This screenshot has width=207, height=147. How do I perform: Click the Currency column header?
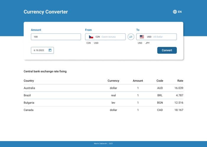pyautogui.click(x=113, y=81)
